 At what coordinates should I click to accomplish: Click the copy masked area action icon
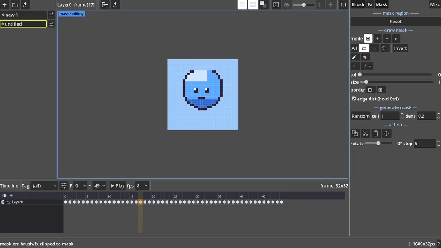coord(355,133)
